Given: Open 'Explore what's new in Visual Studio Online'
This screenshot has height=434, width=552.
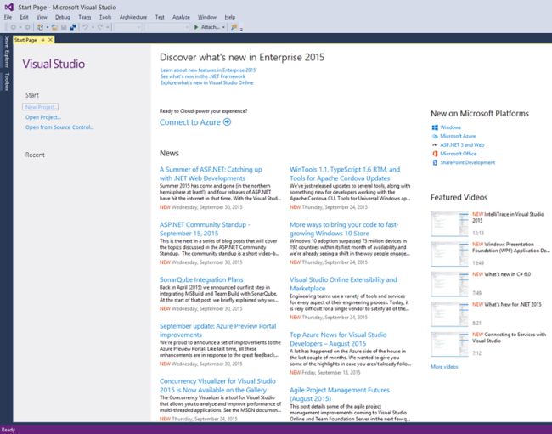Looking at the screenshot, I should coord(206,82).
